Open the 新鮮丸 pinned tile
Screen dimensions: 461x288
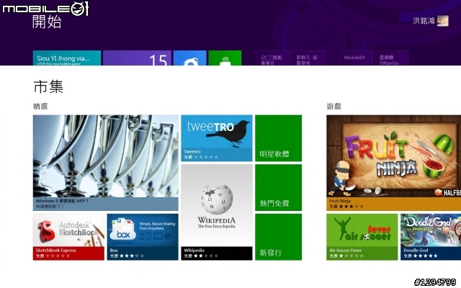pyautogui.click(x=308, y=58)
